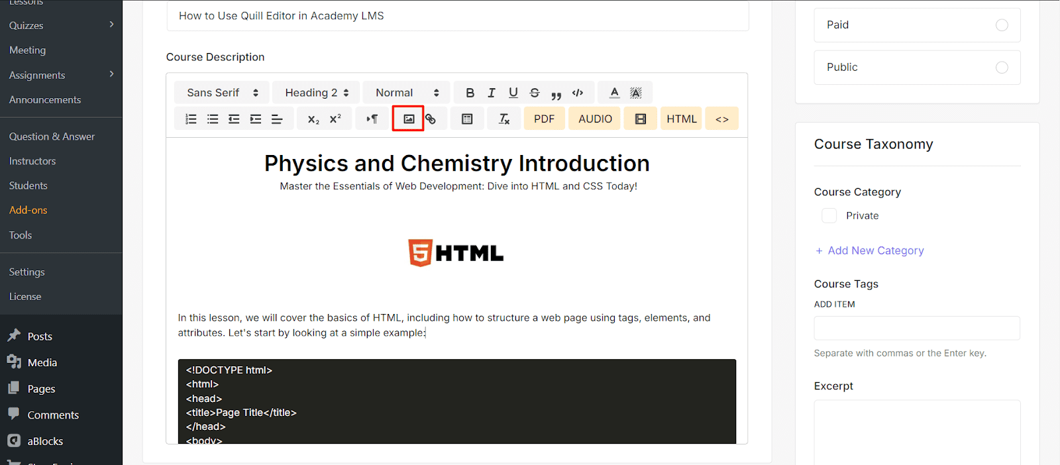Image resolution: width=1060 pixels, height=465 pixels.
Task: Apply strikethrough formatting
Action: [x=535, y=93]
